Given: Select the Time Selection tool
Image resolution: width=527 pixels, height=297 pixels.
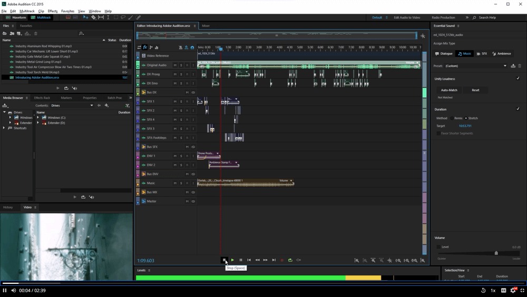Looking at the screenshot, I should coord(108,17).
